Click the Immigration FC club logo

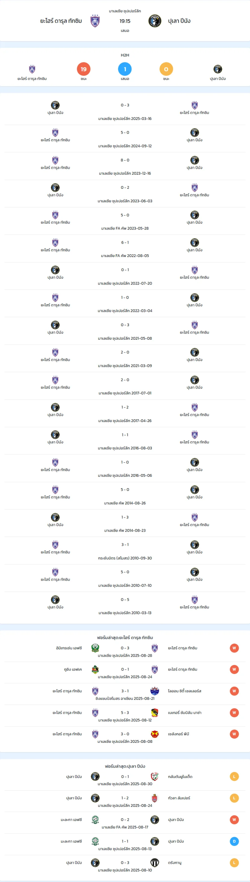coord(95,648)
